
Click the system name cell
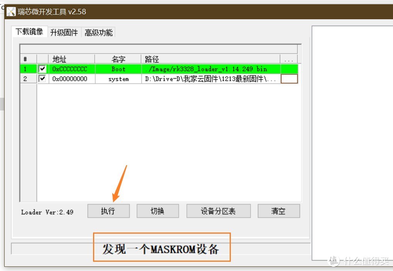click(x=118, y=79)
